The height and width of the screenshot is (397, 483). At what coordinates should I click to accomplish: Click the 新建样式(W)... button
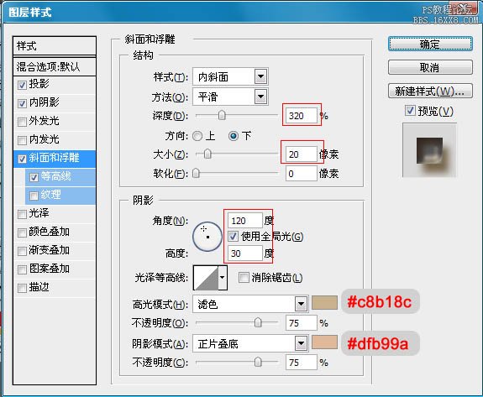[430, 91]
